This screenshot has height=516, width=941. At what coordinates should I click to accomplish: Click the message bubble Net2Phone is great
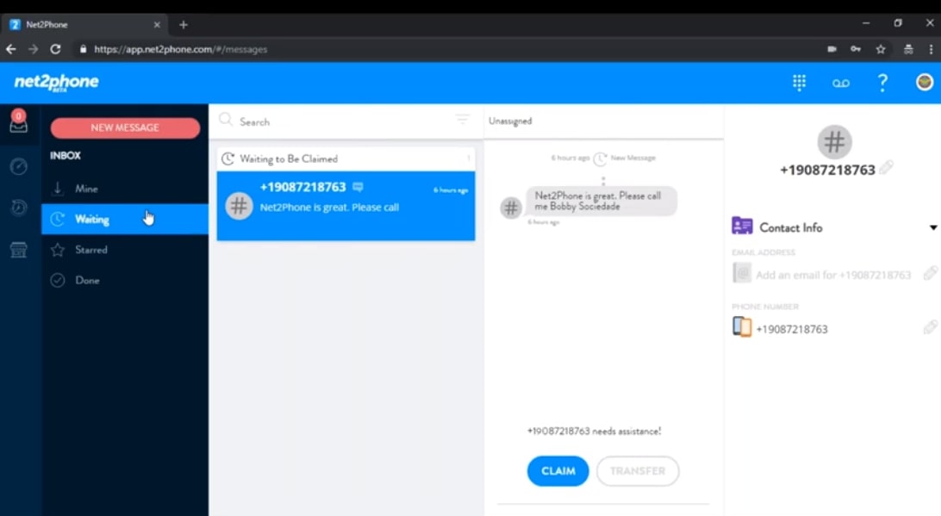pos(601,201)
